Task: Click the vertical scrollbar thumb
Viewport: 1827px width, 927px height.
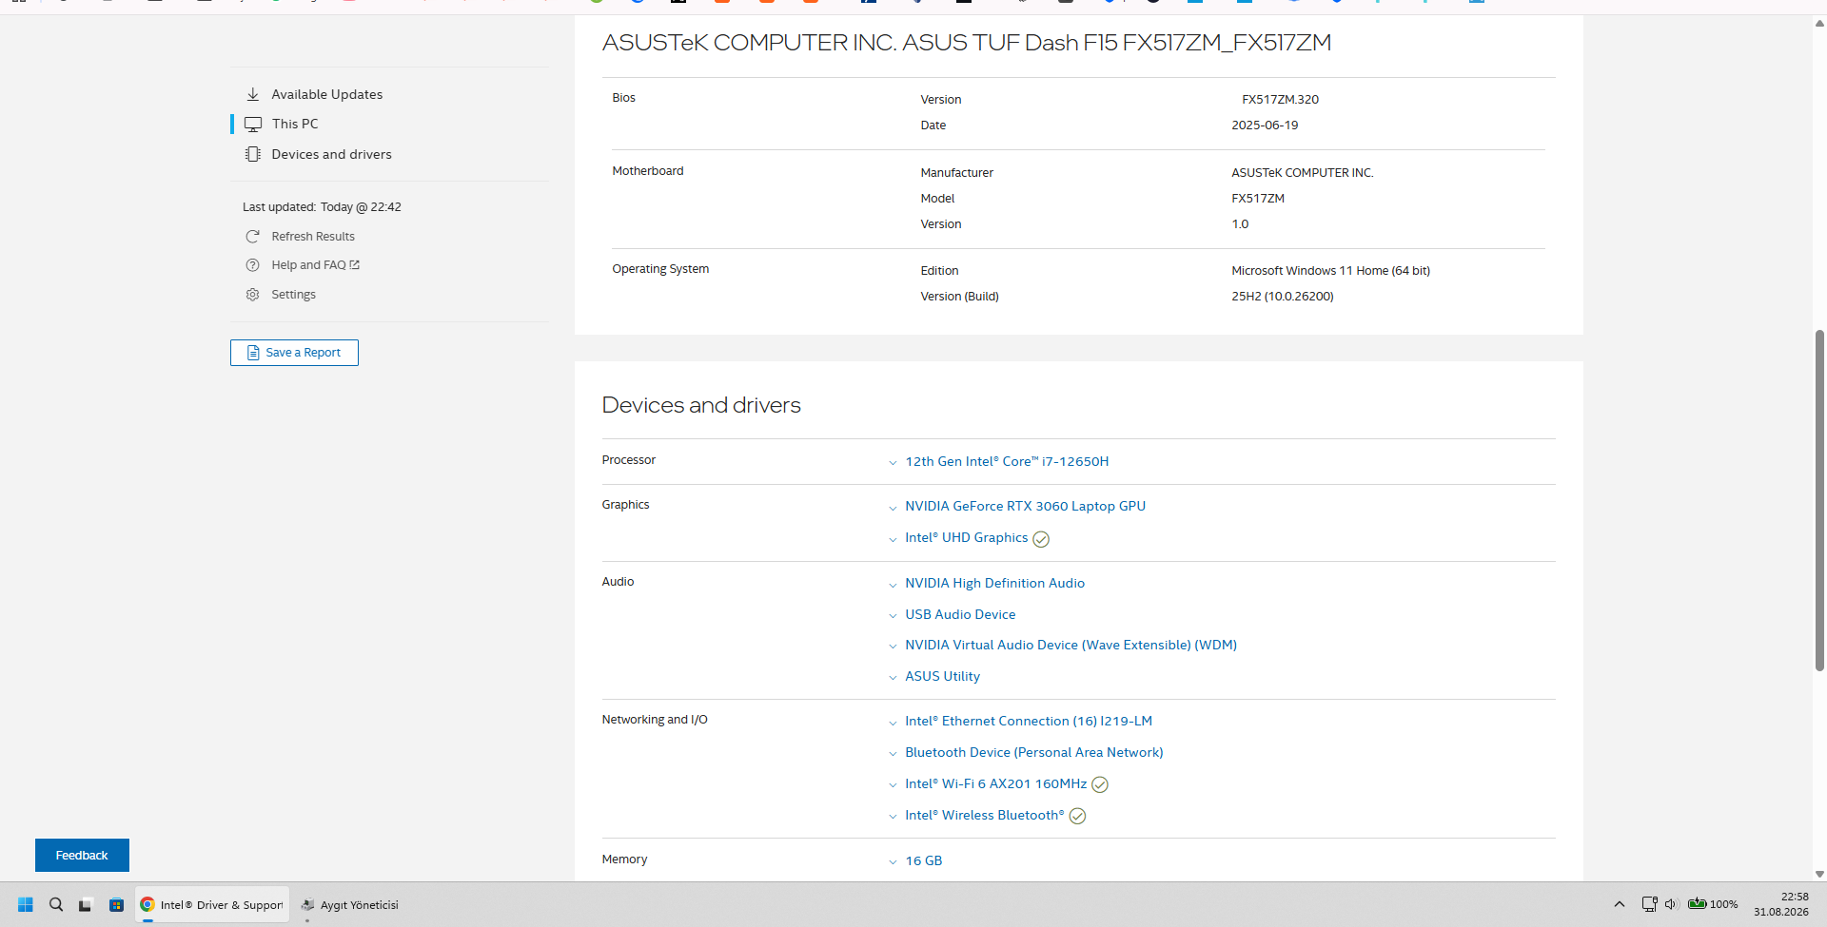Action: tap(1819, 500)
